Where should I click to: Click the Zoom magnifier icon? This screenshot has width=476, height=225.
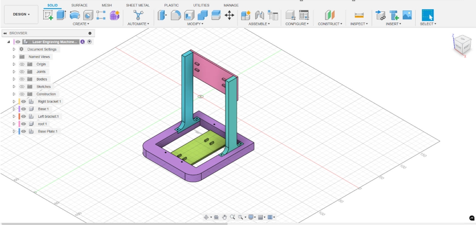pyautogui.click(x=233, y=217)
